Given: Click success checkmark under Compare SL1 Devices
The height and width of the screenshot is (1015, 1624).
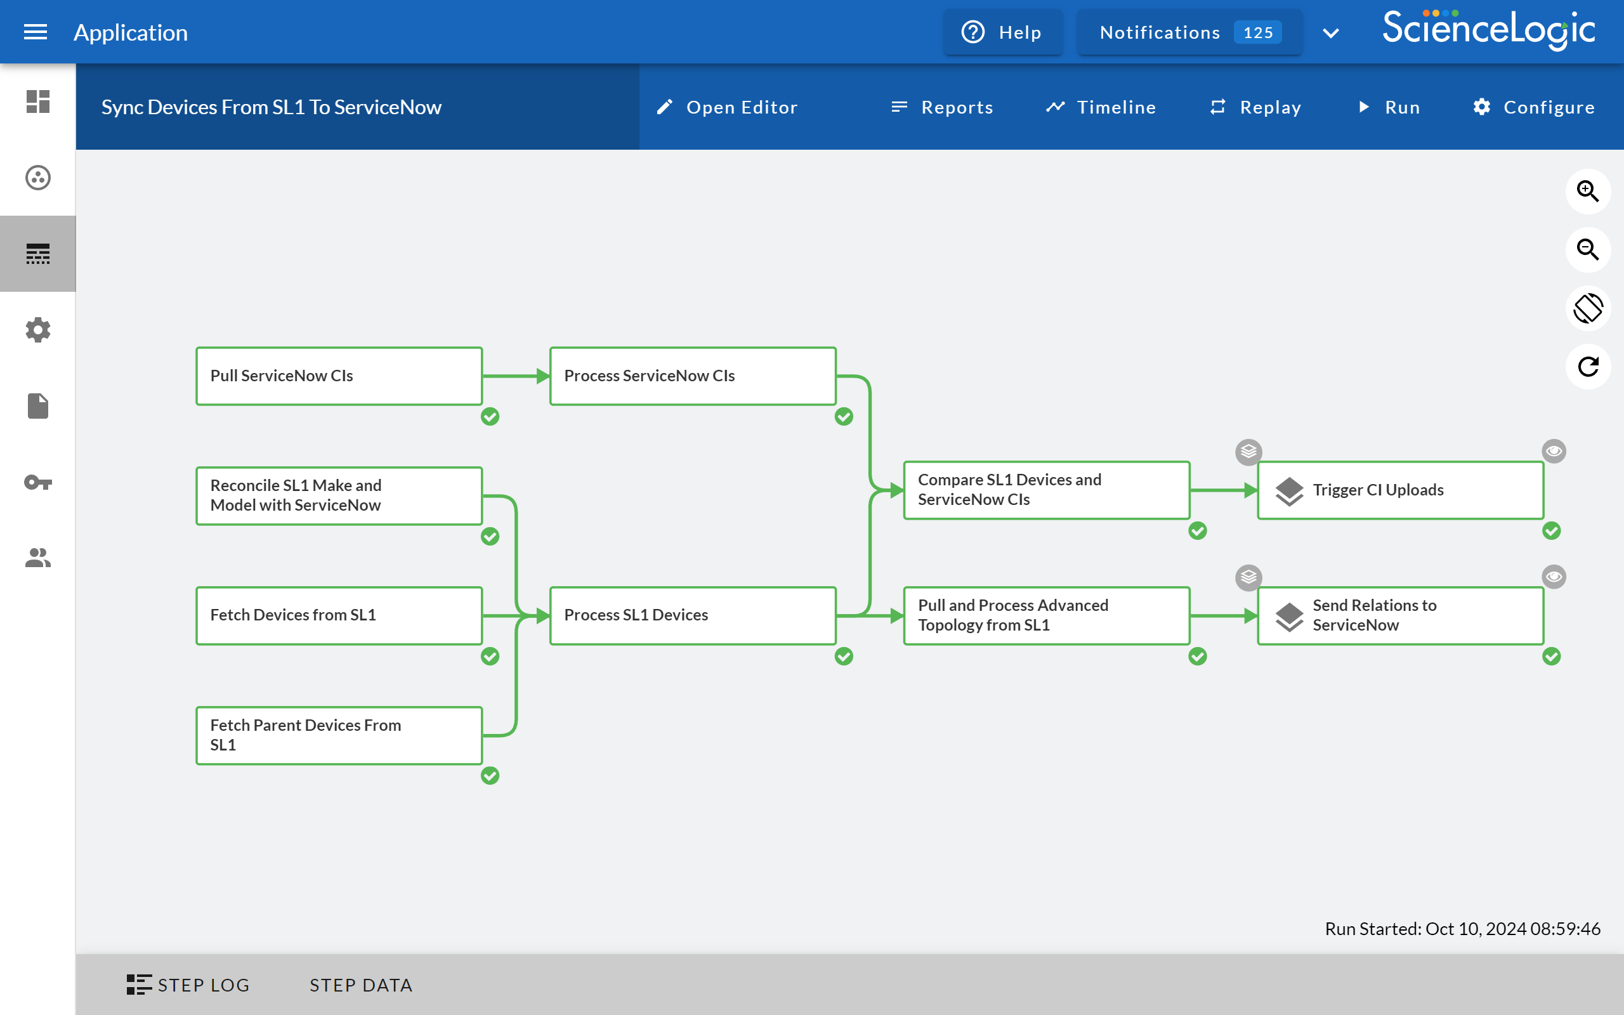Looking at the screenshot, I should [x=1198, y=531].
